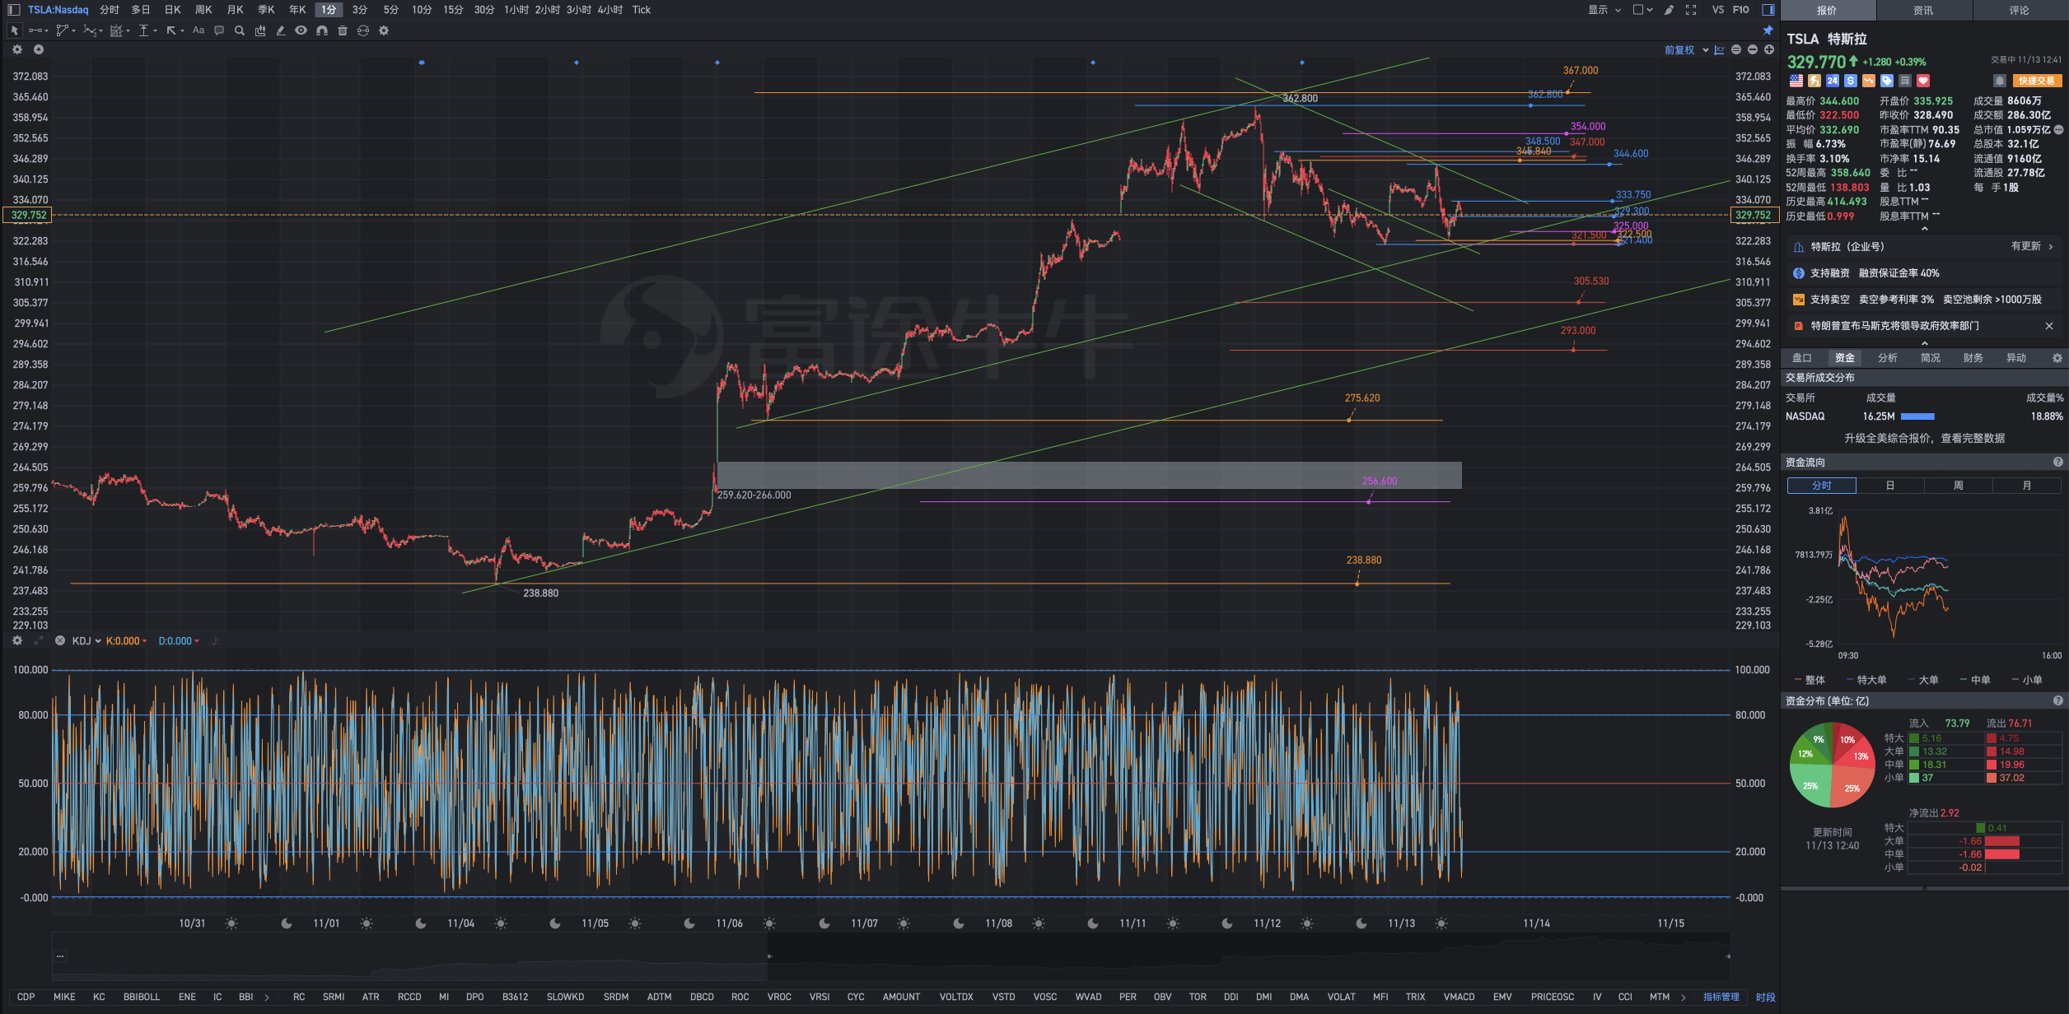Select the BBIBOLL indicator
Image resolution: width=2069 pixels, height=1014 pixels.
(142, 997)
